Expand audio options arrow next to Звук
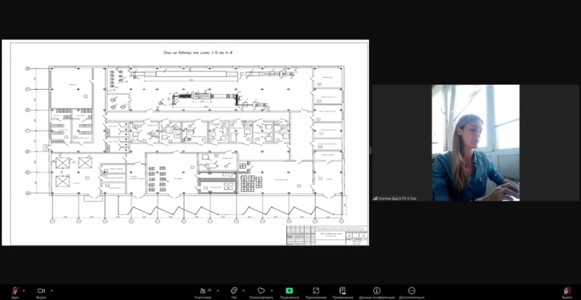 24,291
